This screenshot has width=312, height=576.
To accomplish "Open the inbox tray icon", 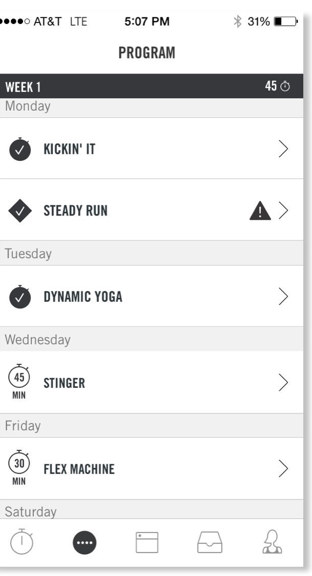I will click(209, 542).
